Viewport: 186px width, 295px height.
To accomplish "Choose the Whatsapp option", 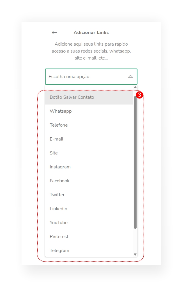I will click(x=89, y=111).
